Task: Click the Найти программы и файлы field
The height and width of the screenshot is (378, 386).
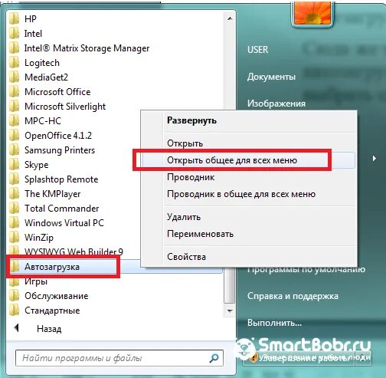Action: click(x=119, y=358)
